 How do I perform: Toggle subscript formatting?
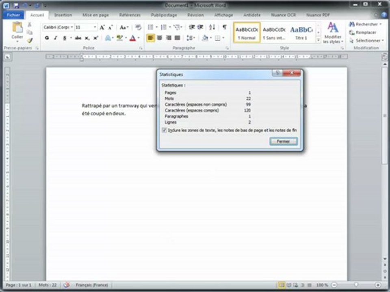[x=87, y=38]
